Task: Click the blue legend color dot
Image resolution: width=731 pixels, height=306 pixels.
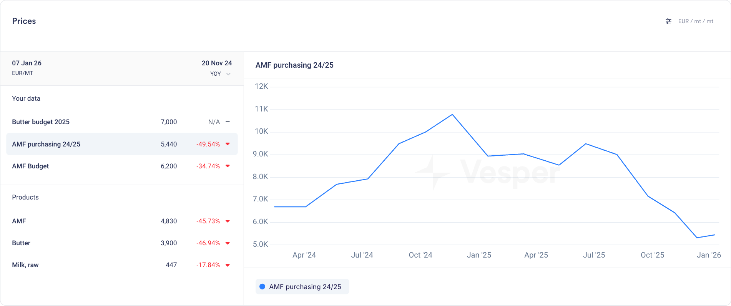Action: (262, 287)
